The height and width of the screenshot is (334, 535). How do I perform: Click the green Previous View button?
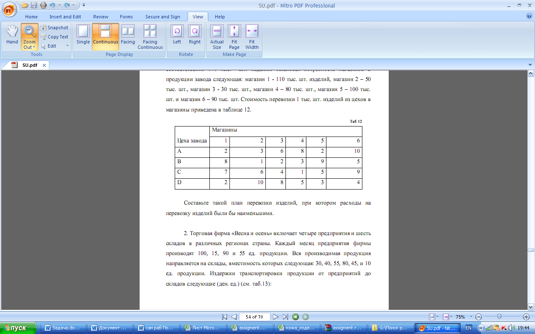coord(296,317)
